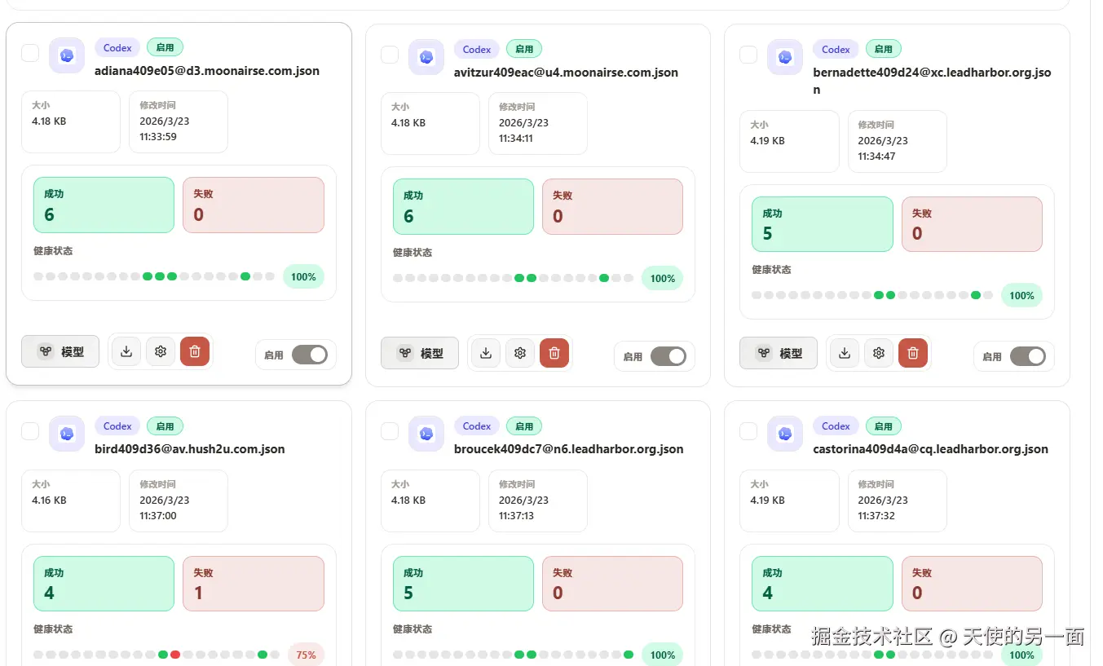Click the Codex tag on broucek409dc7 card
This screenshot has width=1103, height=666.
(477, 426)
